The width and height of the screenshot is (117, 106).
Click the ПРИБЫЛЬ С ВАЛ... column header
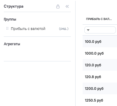[99, 19]
